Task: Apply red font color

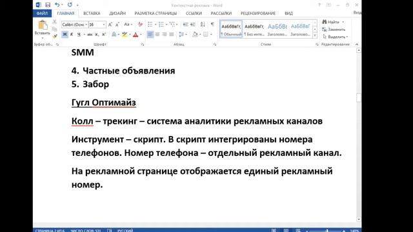Action: pos(136,34)
